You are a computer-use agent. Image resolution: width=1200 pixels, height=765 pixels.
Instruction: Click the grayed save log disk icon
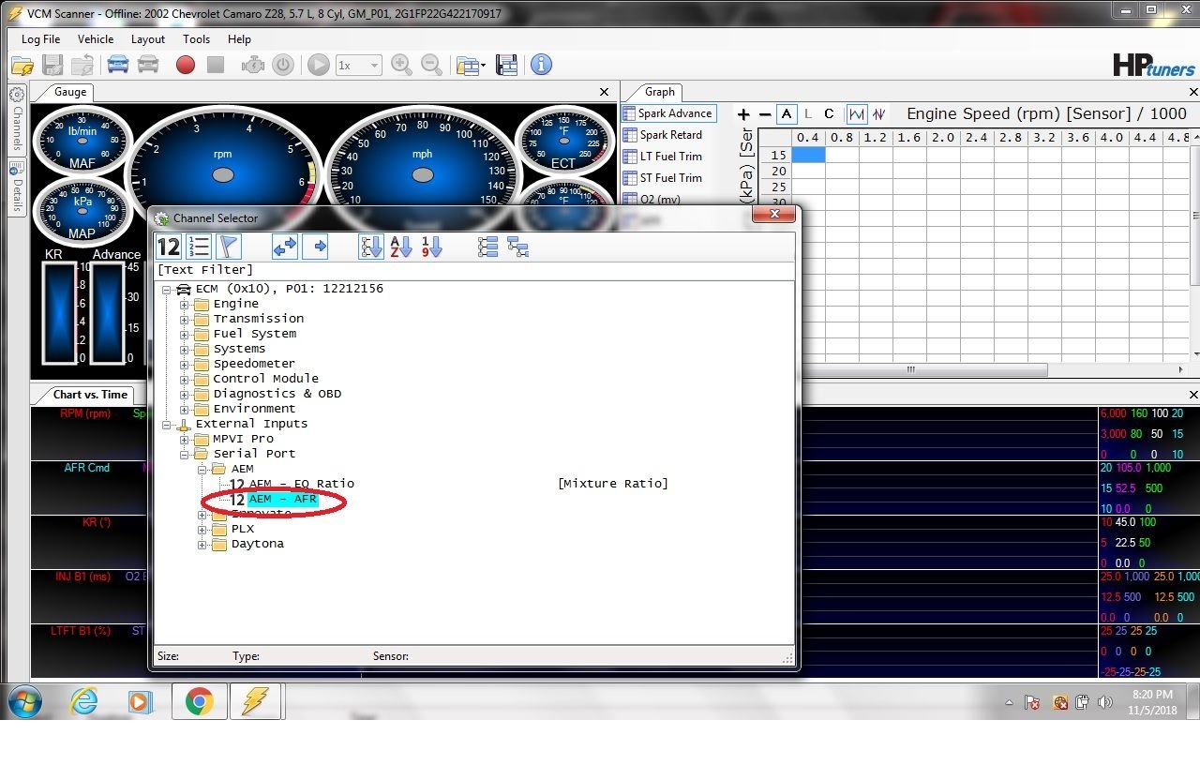pos(52,65)
